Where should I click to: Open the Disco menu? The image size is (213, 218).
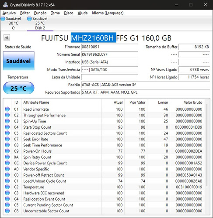click(x=69, y=13)
